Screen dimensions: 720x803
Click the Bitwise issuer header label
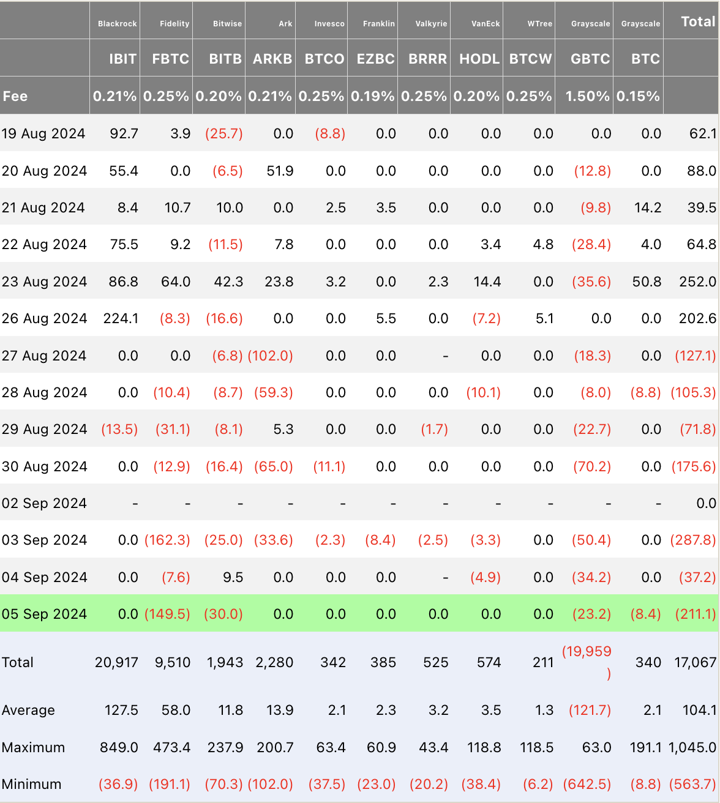point(228,24)
